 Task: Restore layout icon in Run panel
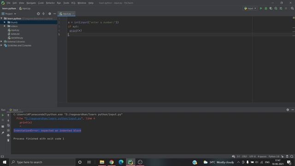(3, 126)
